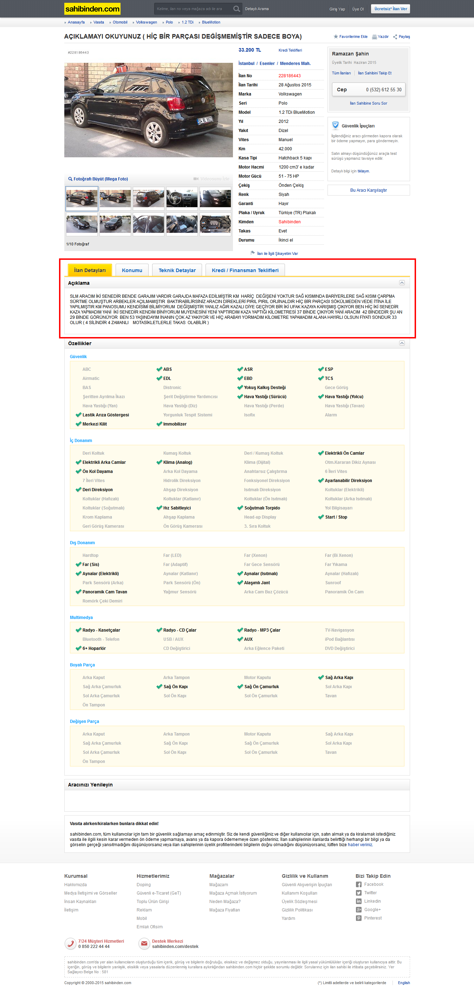Click the haber veriniz link
Screen dimensions: 474x995
pyautogui.click(x=360, y=845)
